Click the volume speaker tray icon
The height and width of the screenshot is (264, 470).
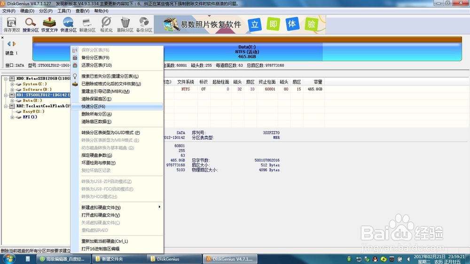408,259
